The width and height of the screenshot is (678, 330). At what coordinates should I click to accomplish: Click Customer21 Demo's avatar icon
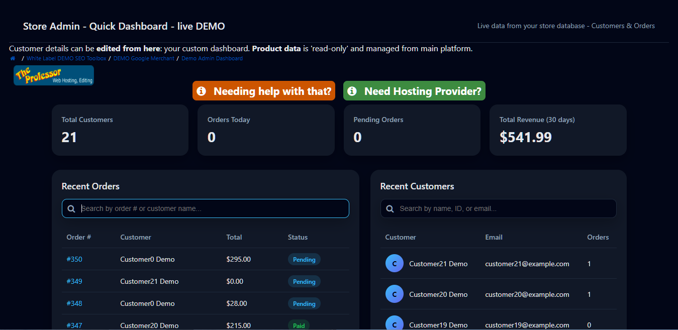coord(395,263)
